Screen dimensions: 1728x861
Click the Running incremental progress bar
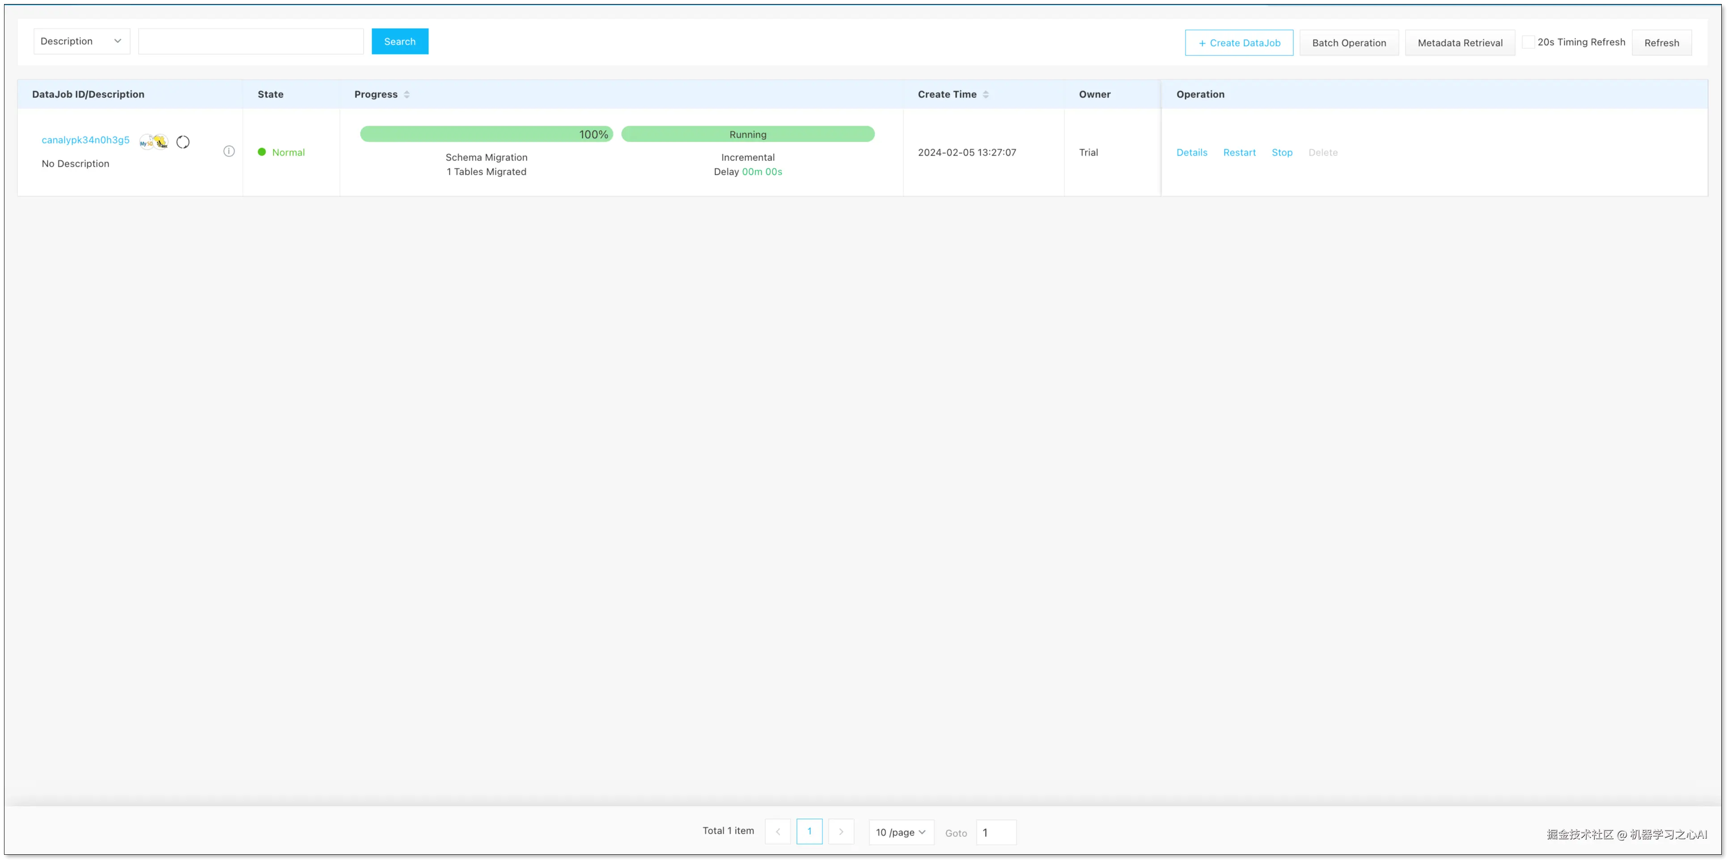747,134
